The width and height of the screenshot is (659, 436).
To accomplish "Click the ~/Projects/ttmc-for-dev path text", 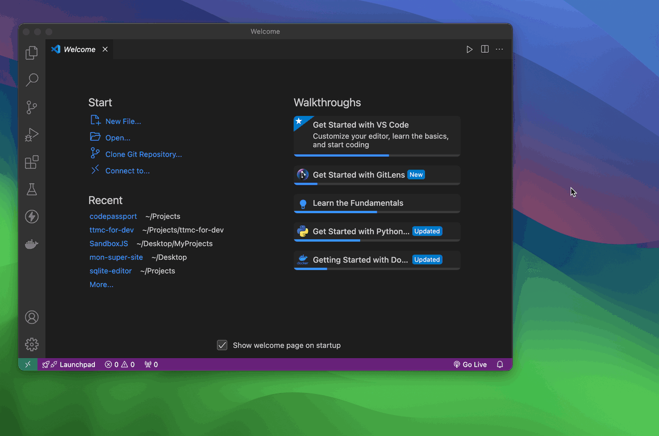I will tap(183, 230).
